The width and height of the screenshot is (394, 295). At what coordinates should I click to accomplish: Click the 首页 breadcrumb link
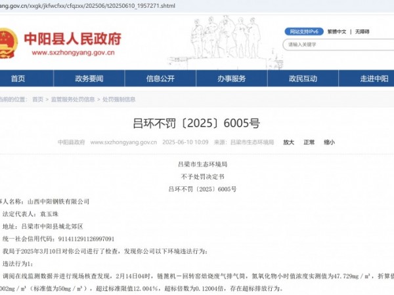coord(38,100)
